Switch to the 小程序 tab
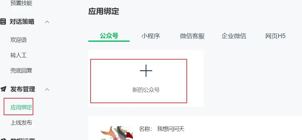Image resolution: width=302 pixels, height=140 pixels. pos(151,36)
